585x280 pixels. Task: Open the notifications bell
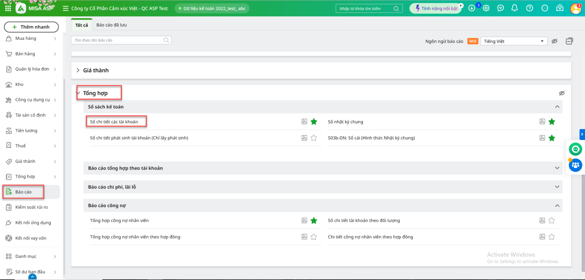[x=514, y=8]
